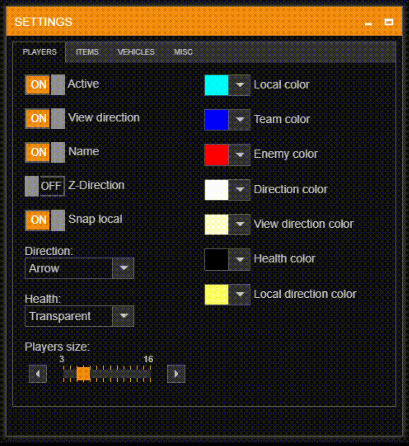Switch to the MISC tab
Viewport: 409px width, 446px height.
(x=183, y=52)
